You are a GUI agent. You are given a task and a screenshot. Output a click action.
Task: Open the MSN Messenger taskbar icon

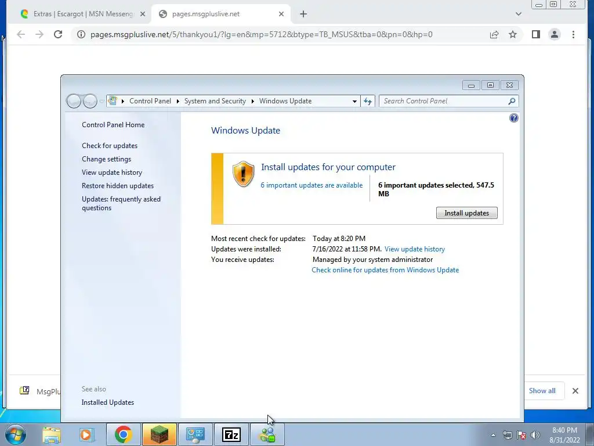point(267,434)
